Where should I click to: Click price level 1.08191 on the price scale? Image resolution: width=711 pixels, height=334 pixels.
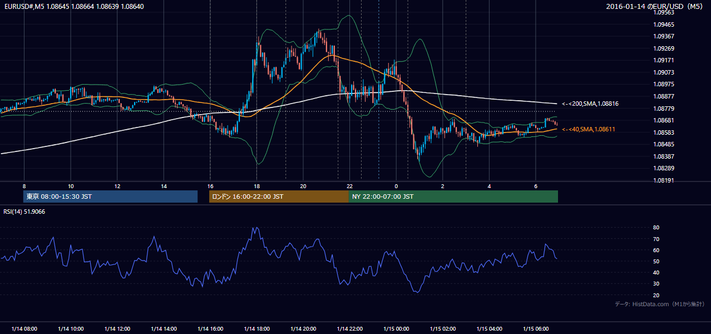[x=663, y=180]
